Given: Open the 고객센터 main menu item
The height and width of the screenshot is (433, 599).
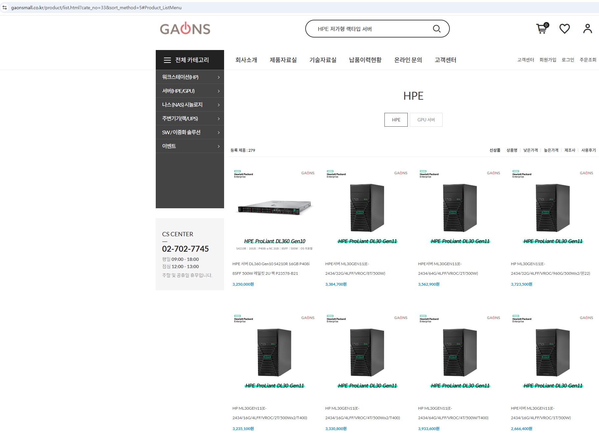Looking at the screenshot, I should pos(445,60).
